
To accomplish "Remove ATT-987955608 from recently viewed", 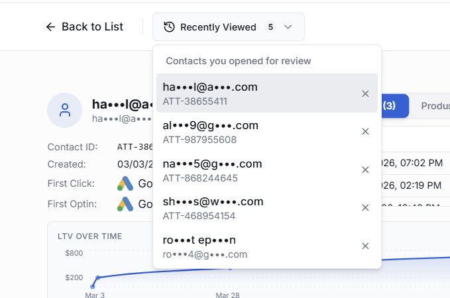I will [x=365, y=132].
